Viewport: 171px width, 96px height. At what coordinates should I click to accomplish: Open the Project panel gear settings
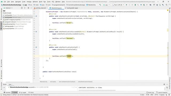(28, 8)
